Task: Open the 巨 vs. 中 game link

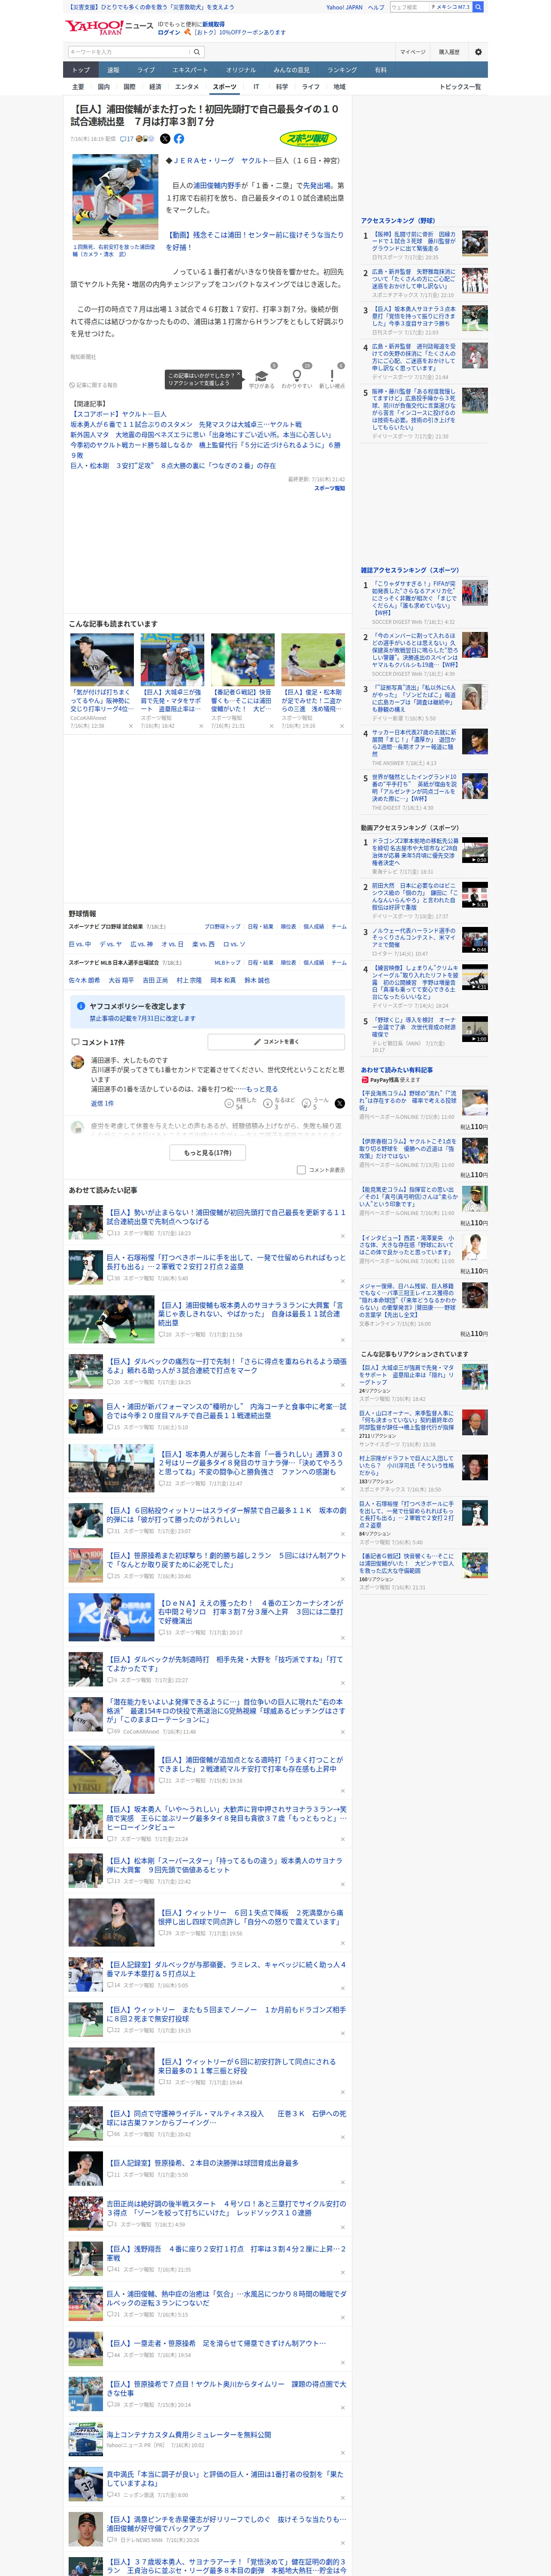Action: (80, 944)
